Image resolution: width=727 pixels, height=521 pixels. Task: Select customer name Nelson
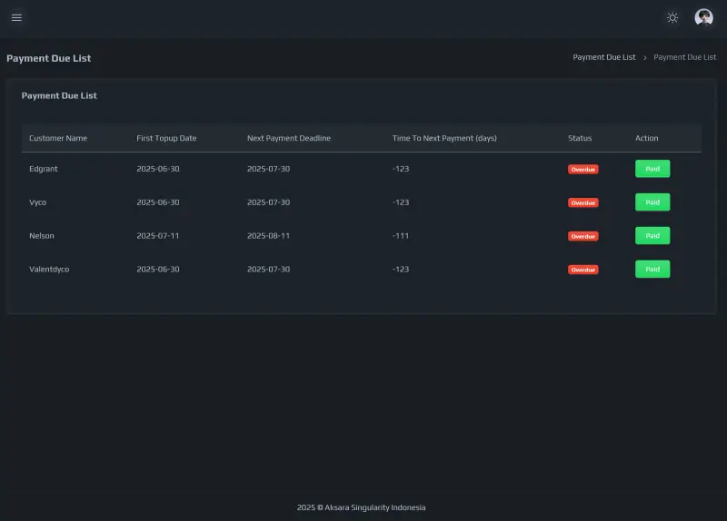tap(41, 236)
